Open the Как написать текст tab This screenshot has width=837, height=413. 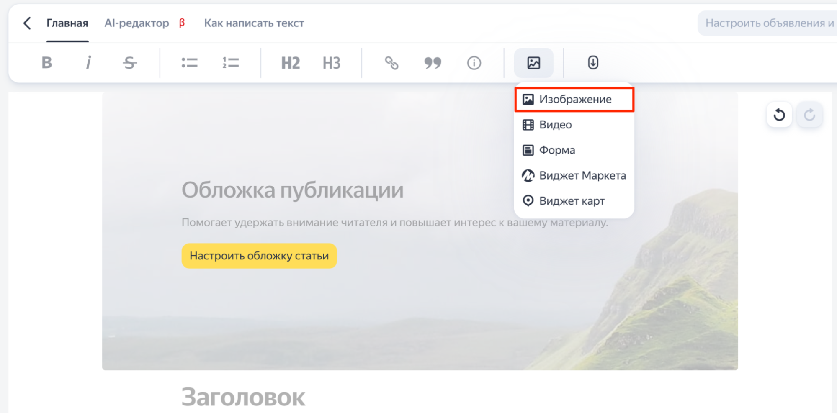(254, 23)
